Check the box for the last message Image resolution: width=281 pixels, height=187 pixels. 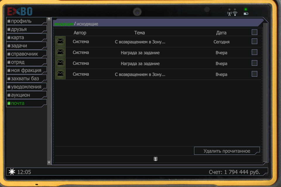(x=254, y=74)
